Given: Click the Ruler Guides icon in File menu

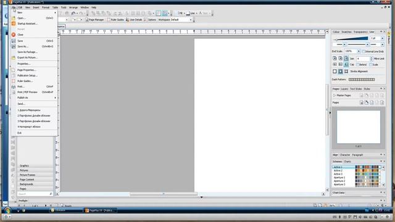Looking at the screenshot, I should pos(14,81).
